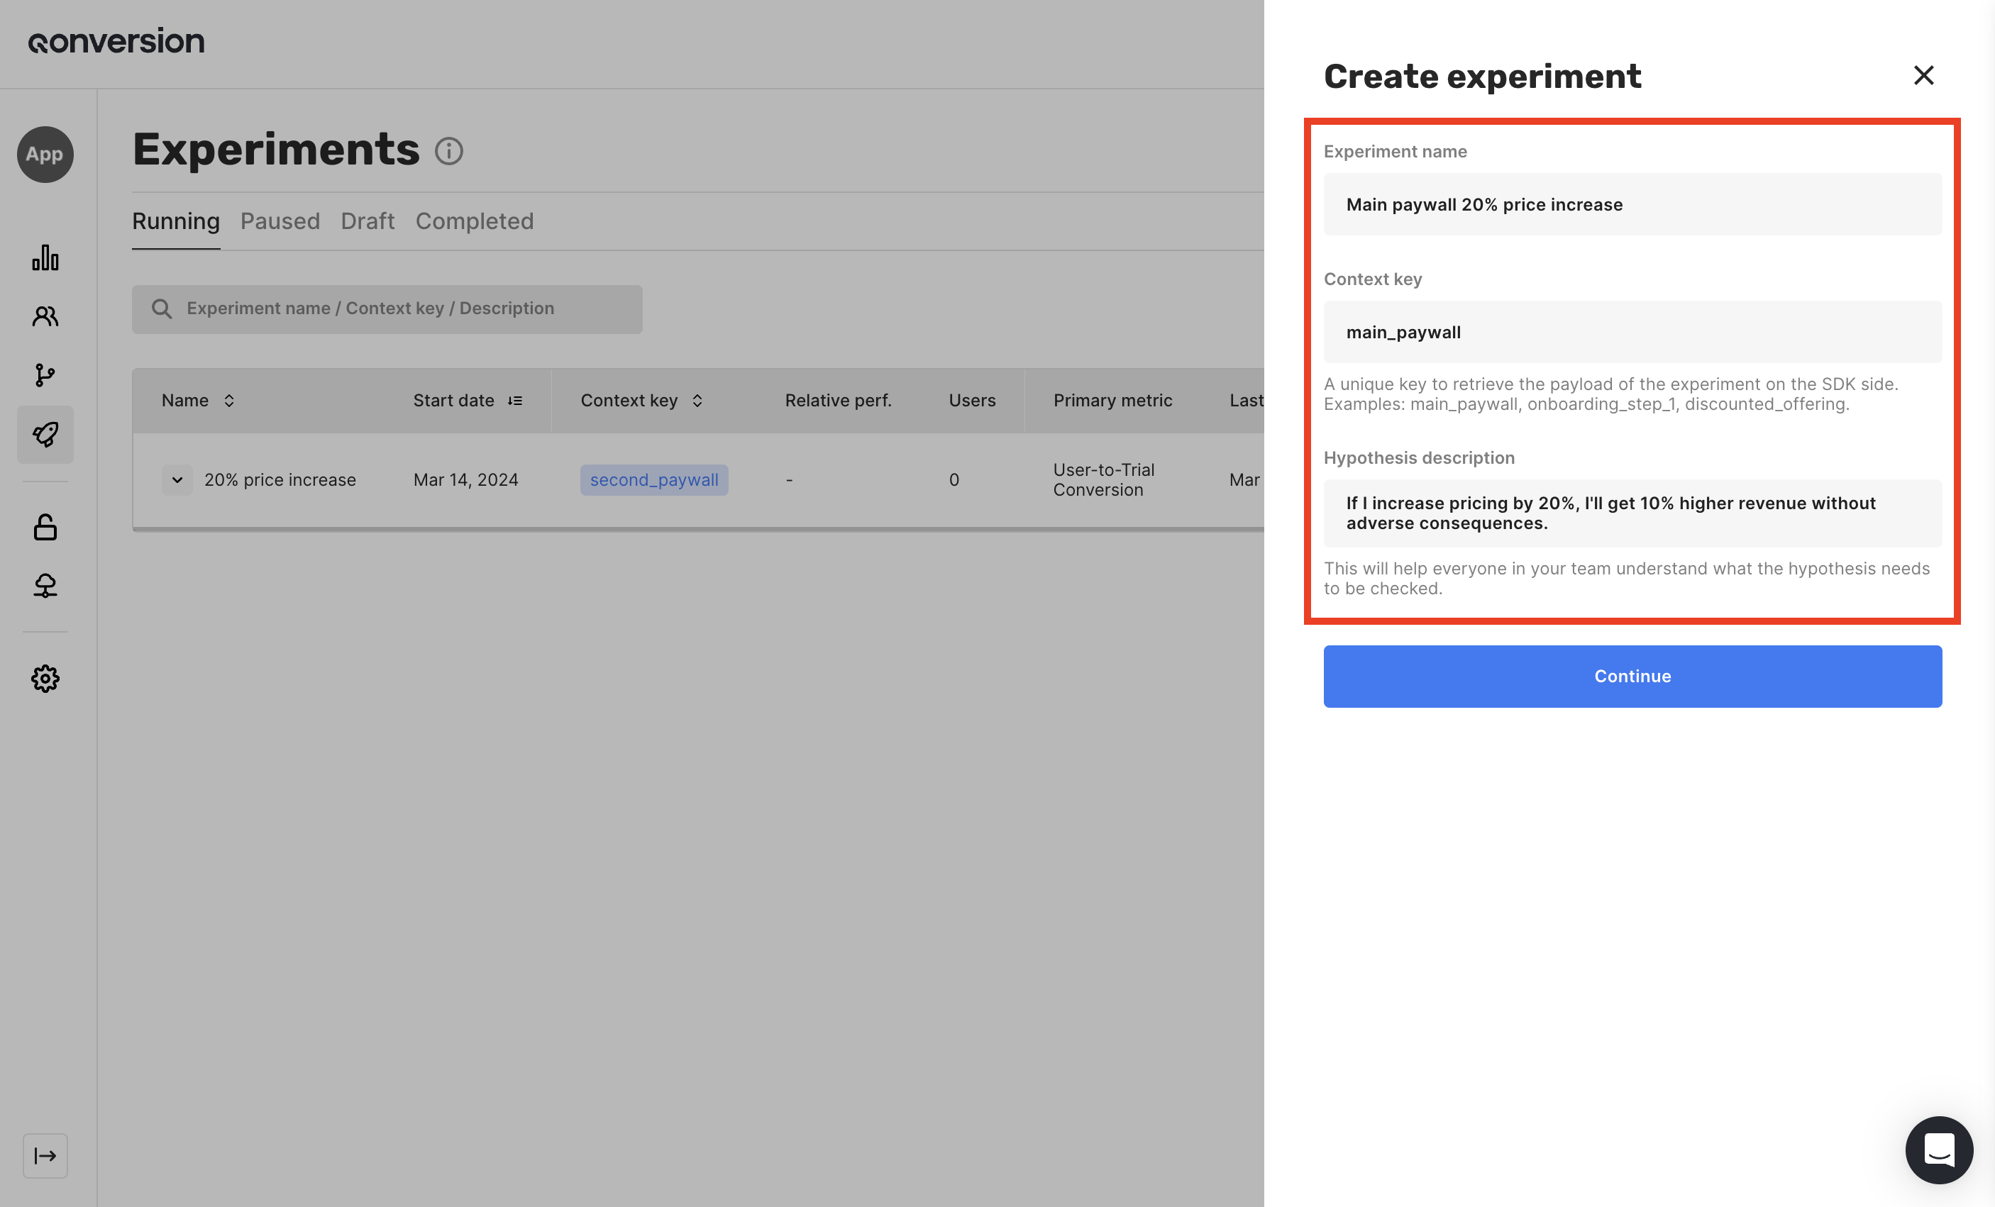Open the users sidebar icon
This screenshot has height=1207, width=1995.
click(45, 316)
